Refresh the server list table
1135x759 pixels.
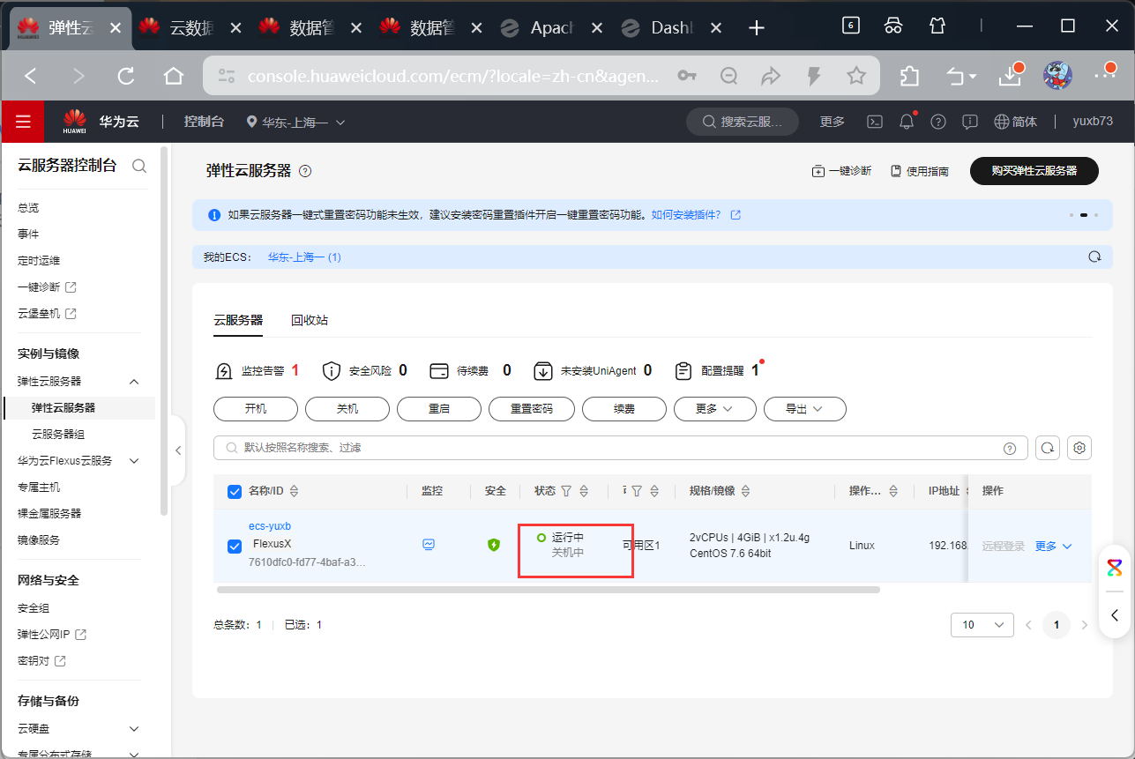tap(1047, 448)
